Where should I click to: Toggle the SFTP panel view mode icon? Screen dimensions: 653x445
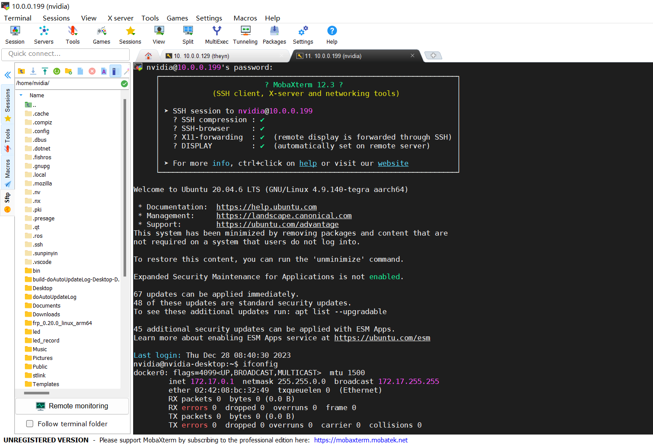pyautogui.click(x=115, y=71)
